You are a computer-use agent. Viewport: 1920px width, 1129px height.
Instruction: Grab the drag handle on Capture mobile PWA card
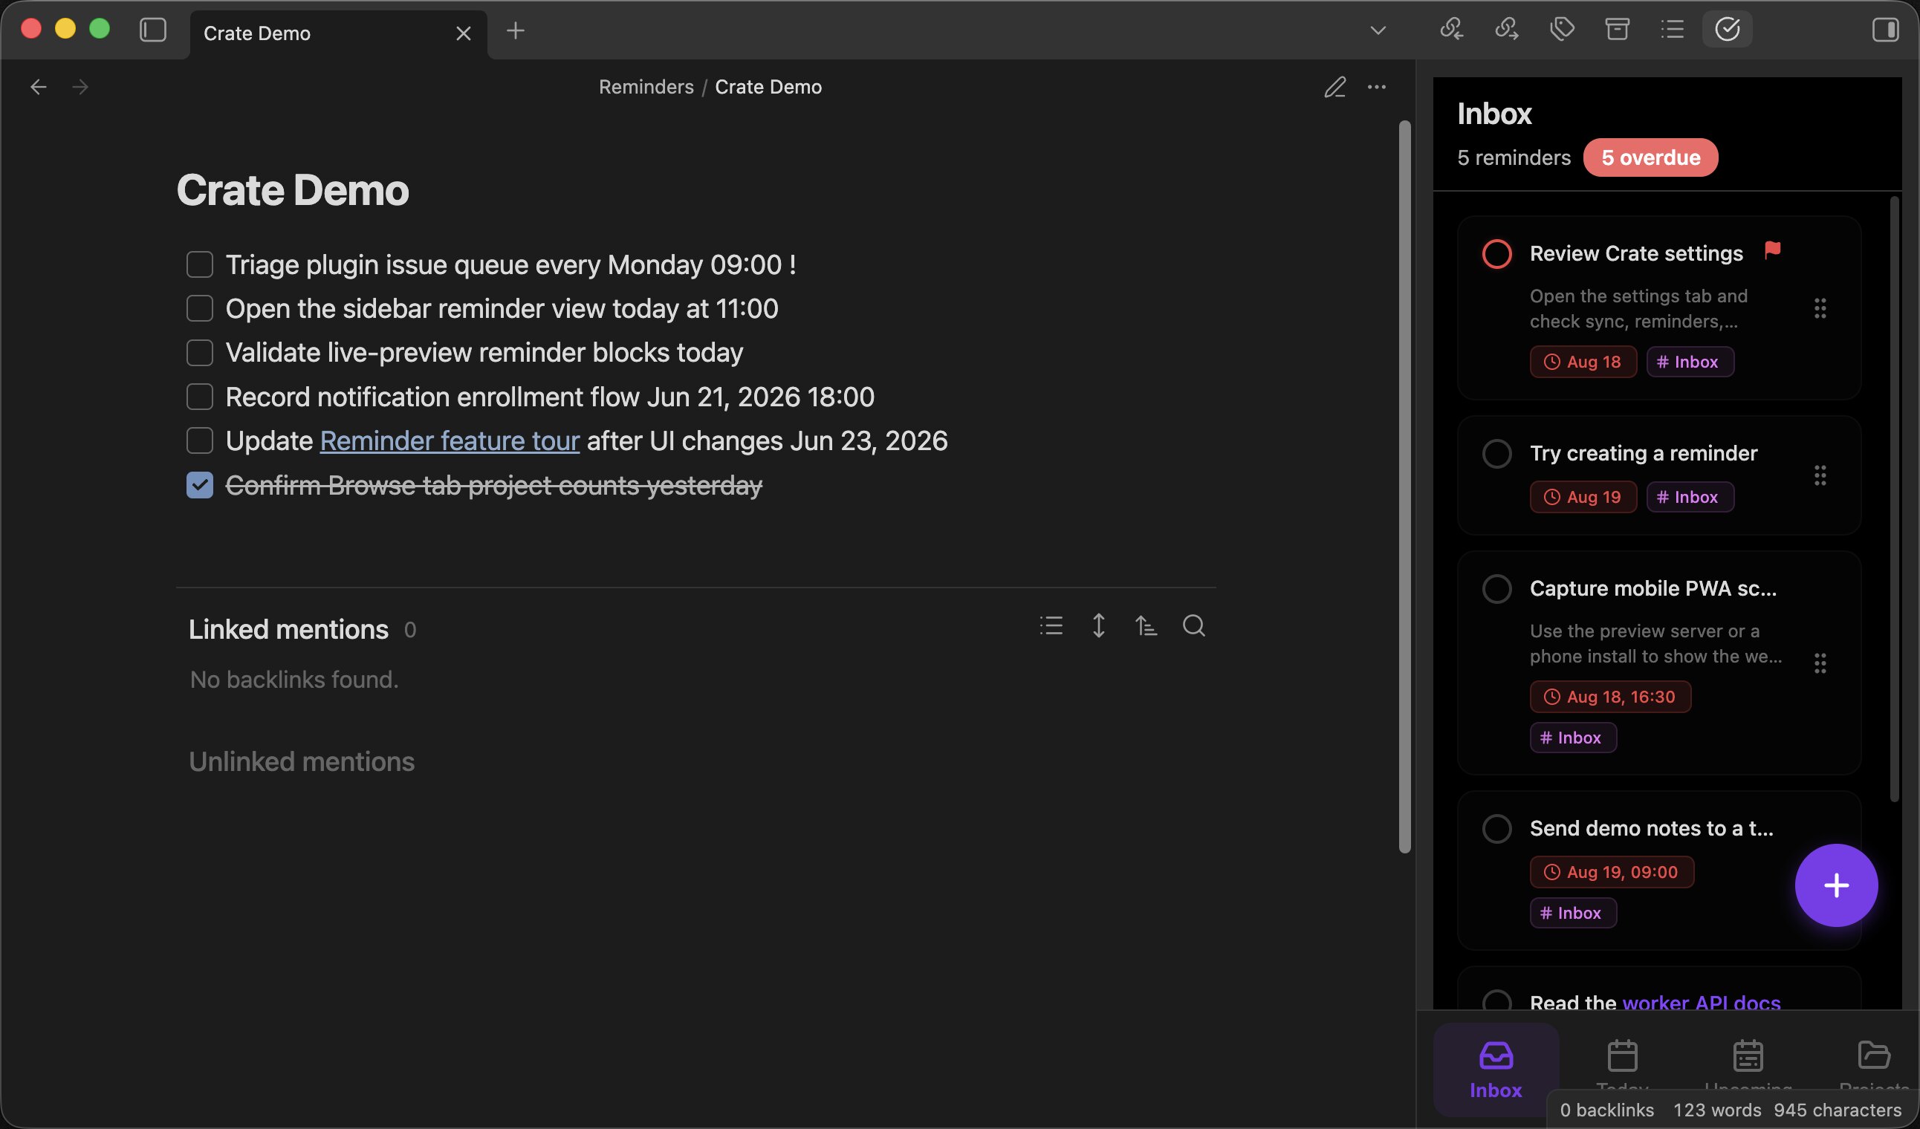pyautogui.click(x=1820, y=663)
